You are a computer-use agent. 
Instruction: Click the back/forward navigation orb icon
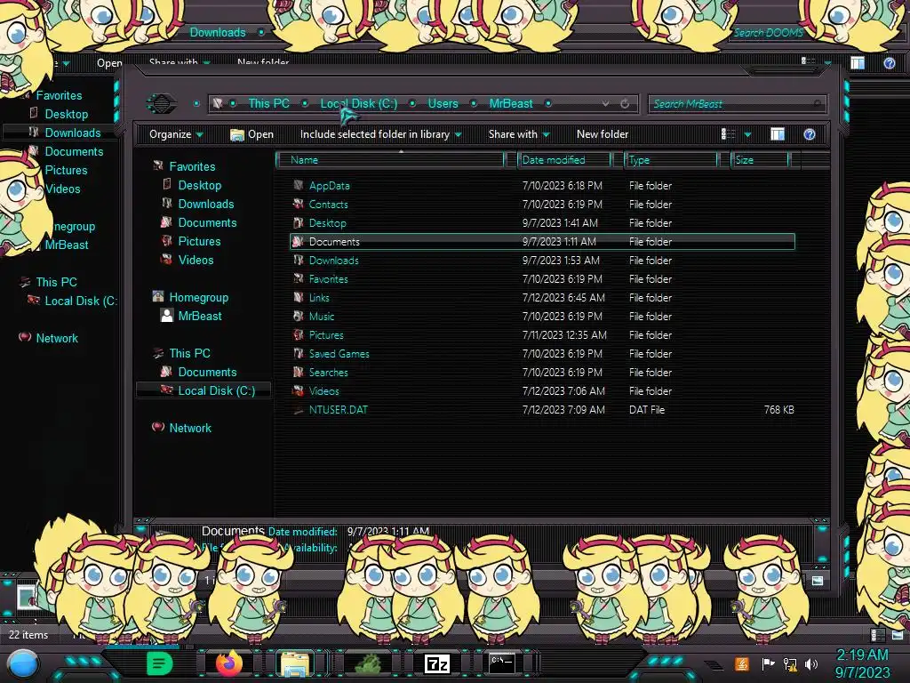tap(162, 103)
